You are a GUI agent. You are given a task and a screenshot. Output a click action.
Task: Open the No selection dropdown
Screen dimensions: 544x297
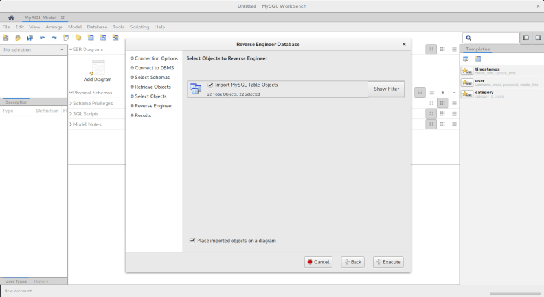click(x=33, y=50)
